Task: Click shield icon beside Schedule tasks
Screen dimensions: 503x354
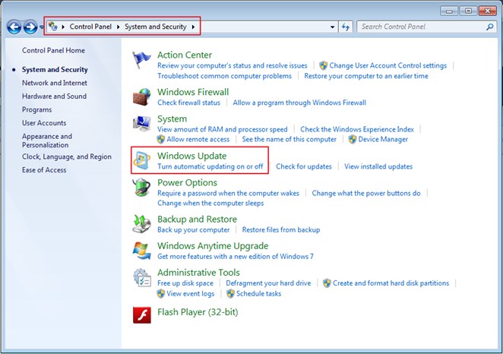Action: (230, 293)
